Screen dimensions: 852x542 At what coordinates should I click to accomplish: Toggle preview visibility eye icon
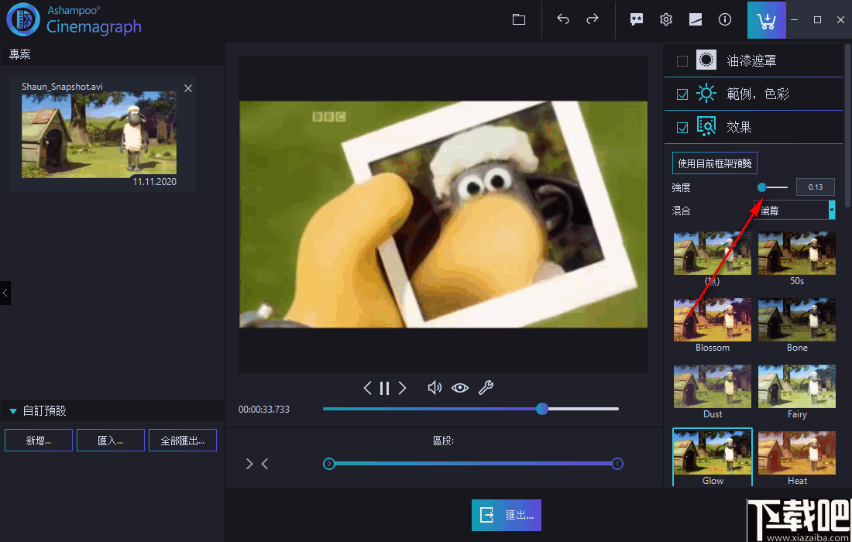pyautogui.click(x=460, y=388)
